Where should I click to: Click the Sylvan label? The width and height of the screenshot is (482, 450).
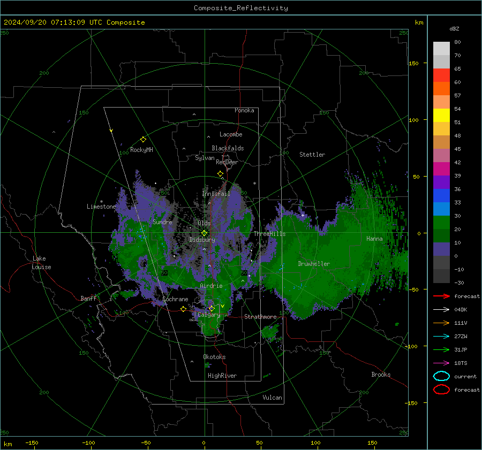pyautogui.click(x=205, y=157)
